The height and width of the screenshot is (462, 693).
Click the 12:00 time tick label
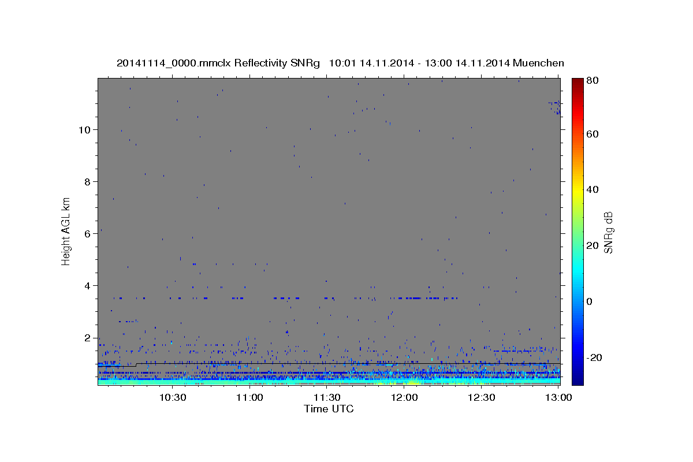coord(404,397)
